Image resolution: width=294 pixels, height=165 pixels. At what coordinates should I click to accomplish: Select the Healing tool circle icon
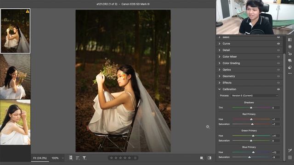point(290,47)
